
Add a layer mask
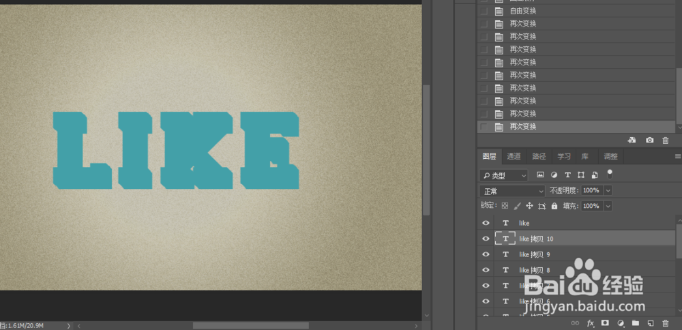coord(604,323)
